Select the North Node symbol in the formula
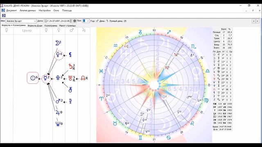This screenshot has height=147, width=262. pyautogui.click(x=83, y=78)
